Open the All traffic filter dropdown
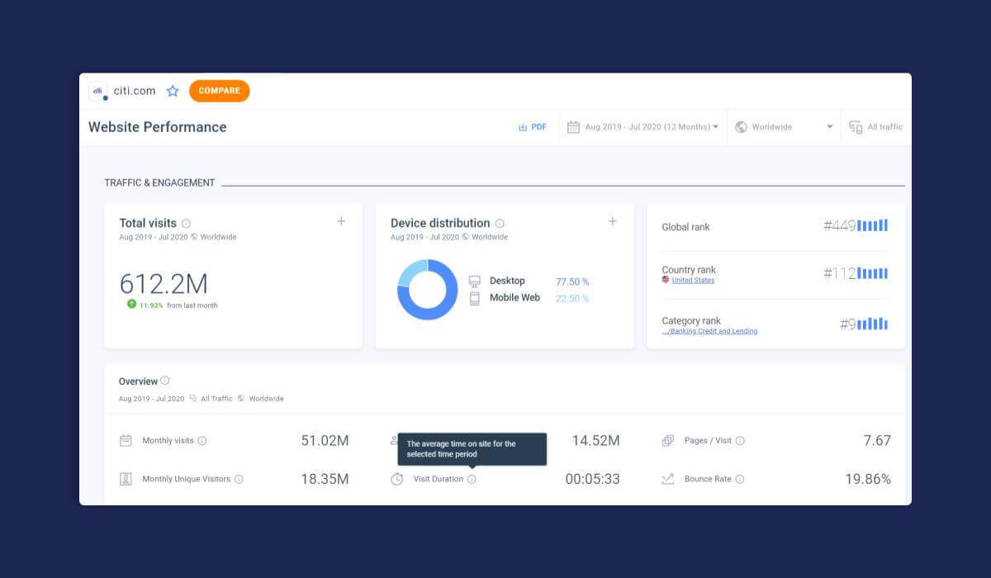 (876, 127)
